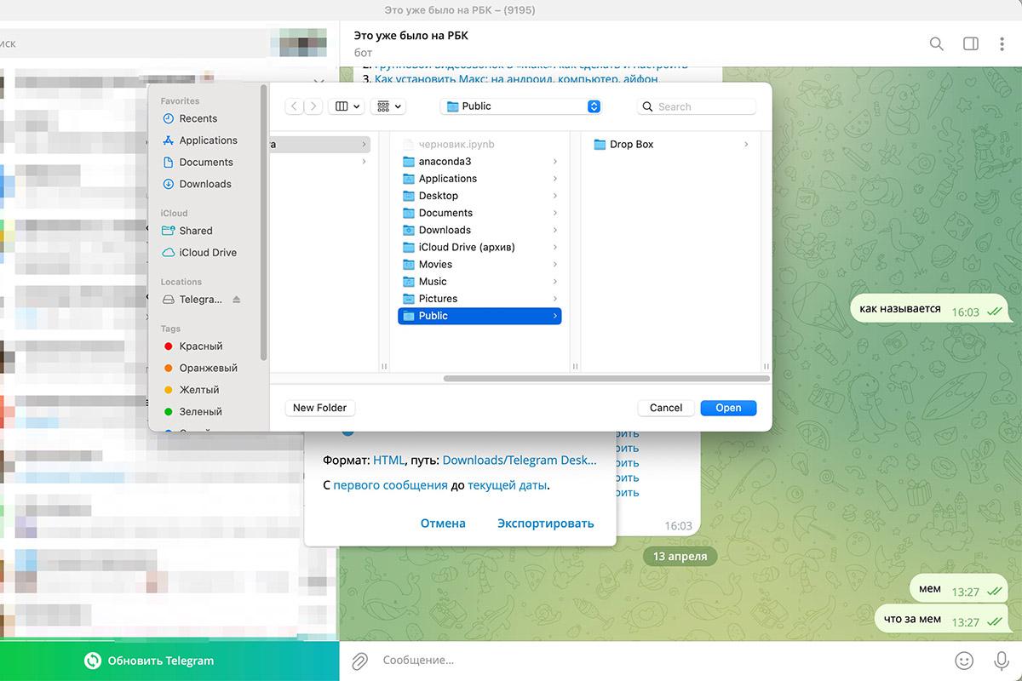The width and height of the screenshot is (1022, 681).
Task: Click the первого сообщения link
Action: pos(390,485)
